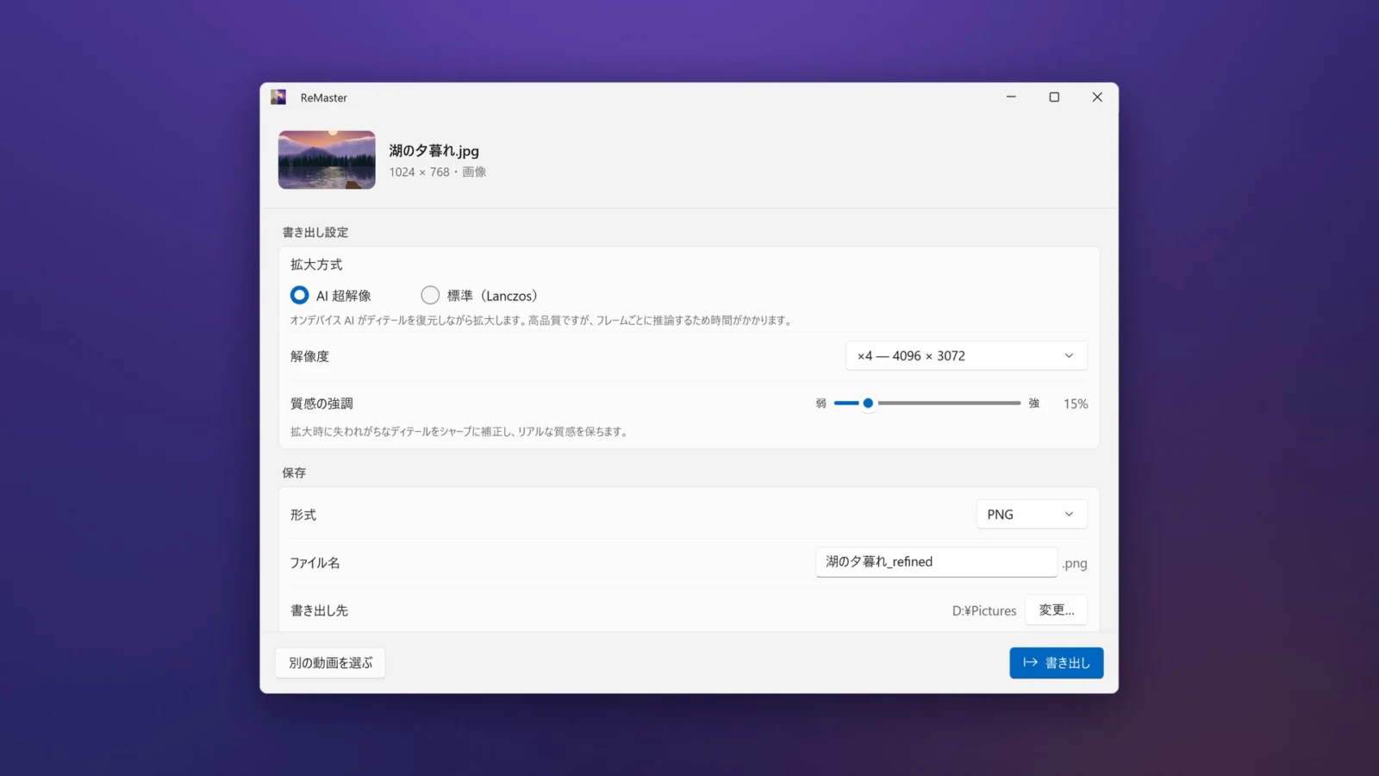Click the 拡大方式 label
Image resolution: width=1379 pixels, height=776 pixels.
(x=316, y=265)
